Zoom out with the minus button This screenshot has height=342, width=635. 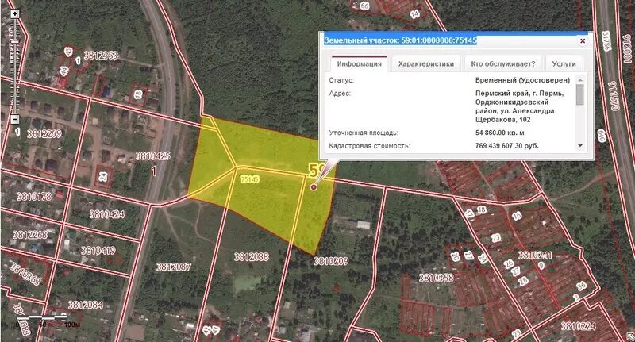coord(15,119)
